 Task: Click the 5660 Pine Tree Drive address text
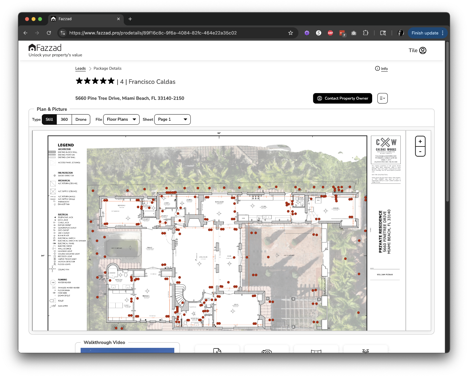click(x=130, y=98)
